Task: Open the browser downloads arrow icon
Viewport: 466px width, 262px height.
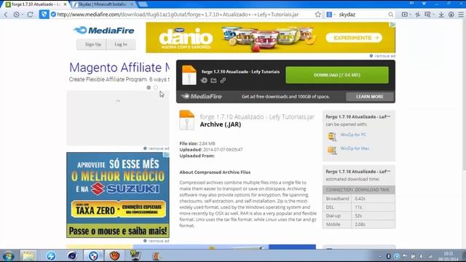Action: tap(441, 15)
